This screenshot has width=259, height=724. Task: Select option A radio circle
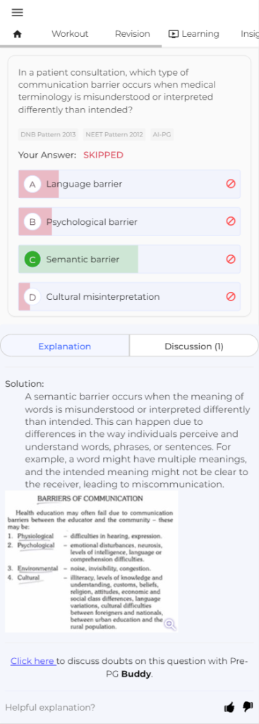coord(32,185)
